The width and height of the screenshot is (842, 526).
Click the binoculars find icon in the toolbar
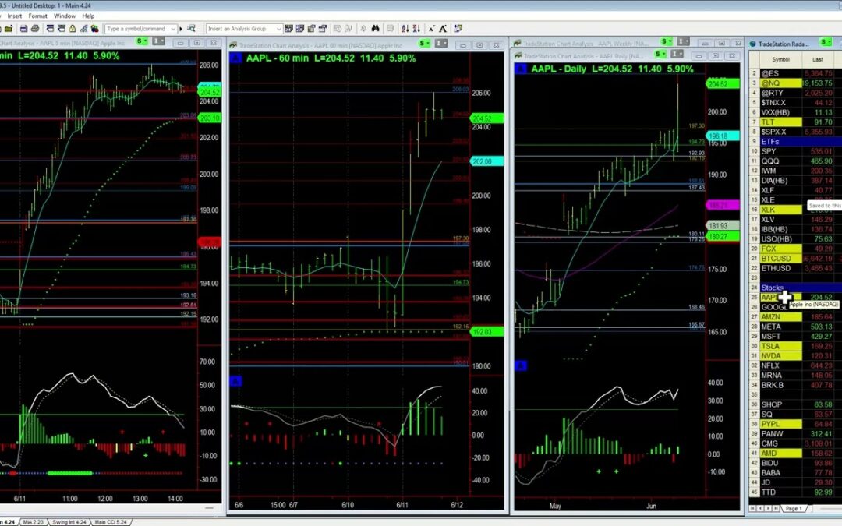(375, 29)
